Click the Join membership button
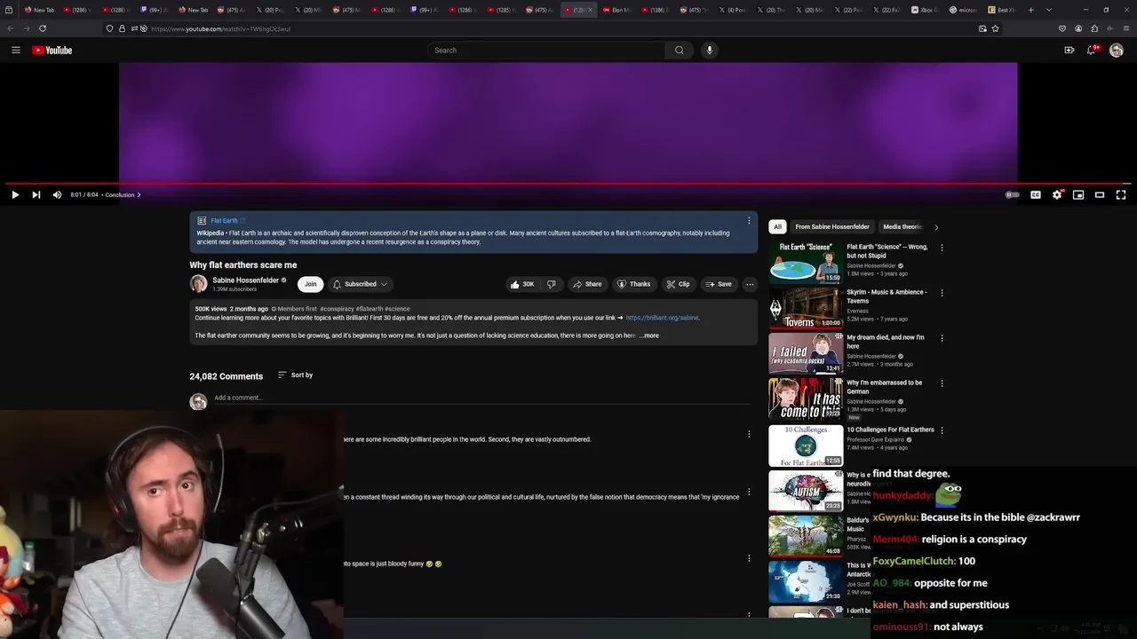The width and height of the screenshot is (1137, 639). pyautogui.click(x=310, y=284)
